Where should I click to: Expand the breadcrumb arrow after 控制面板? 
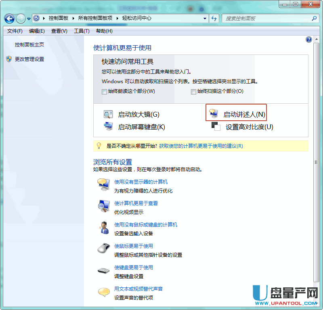(x=73, y=18)
